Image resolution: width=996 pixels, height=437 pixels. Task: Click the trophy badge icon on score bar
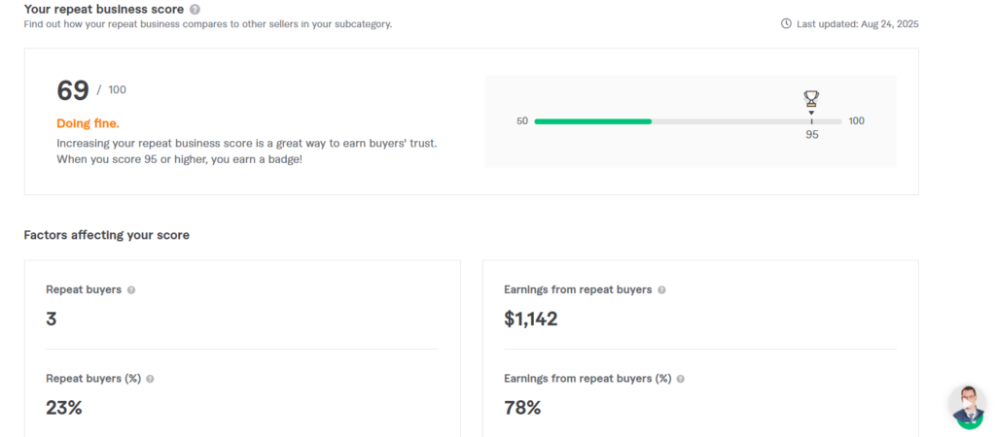[x=811, y=98]
